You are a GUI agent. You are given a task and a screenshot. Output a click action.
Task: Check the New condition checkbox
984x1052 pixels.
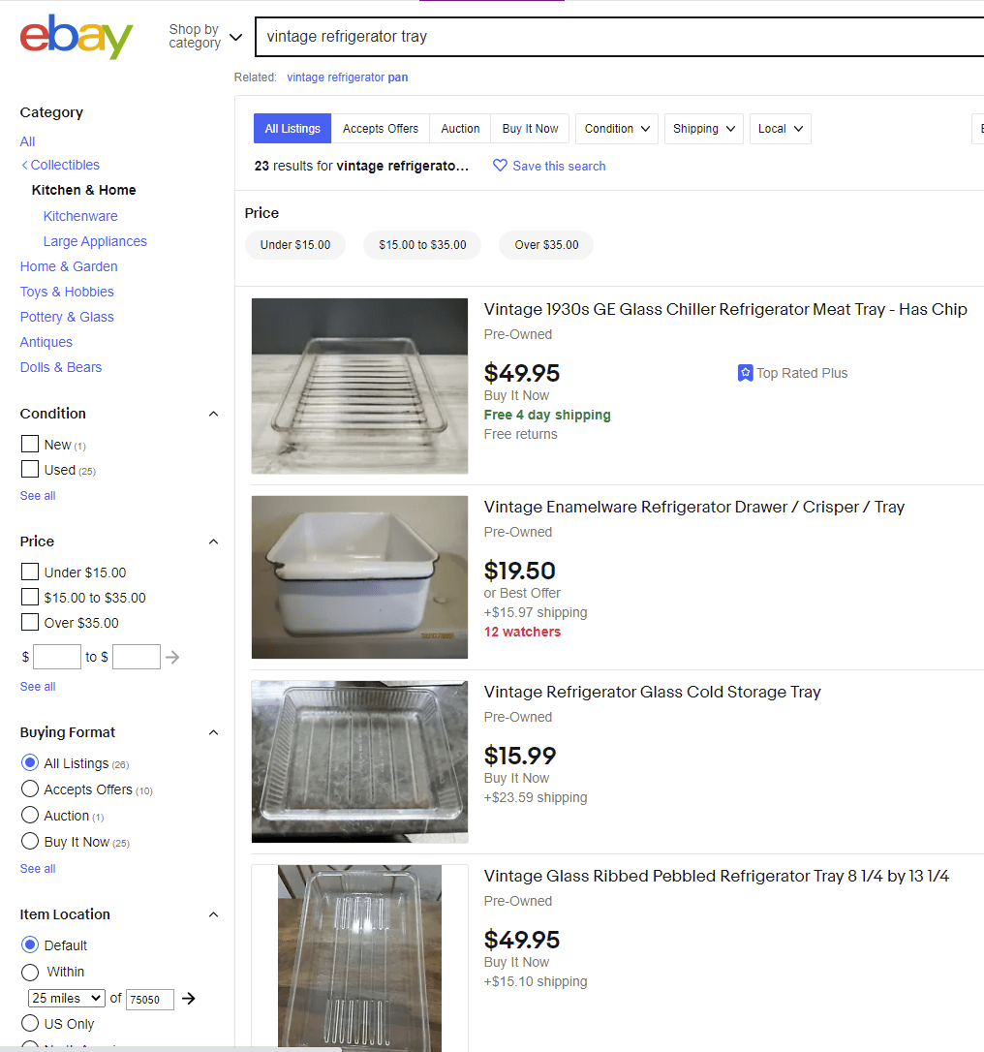[29, 444]
